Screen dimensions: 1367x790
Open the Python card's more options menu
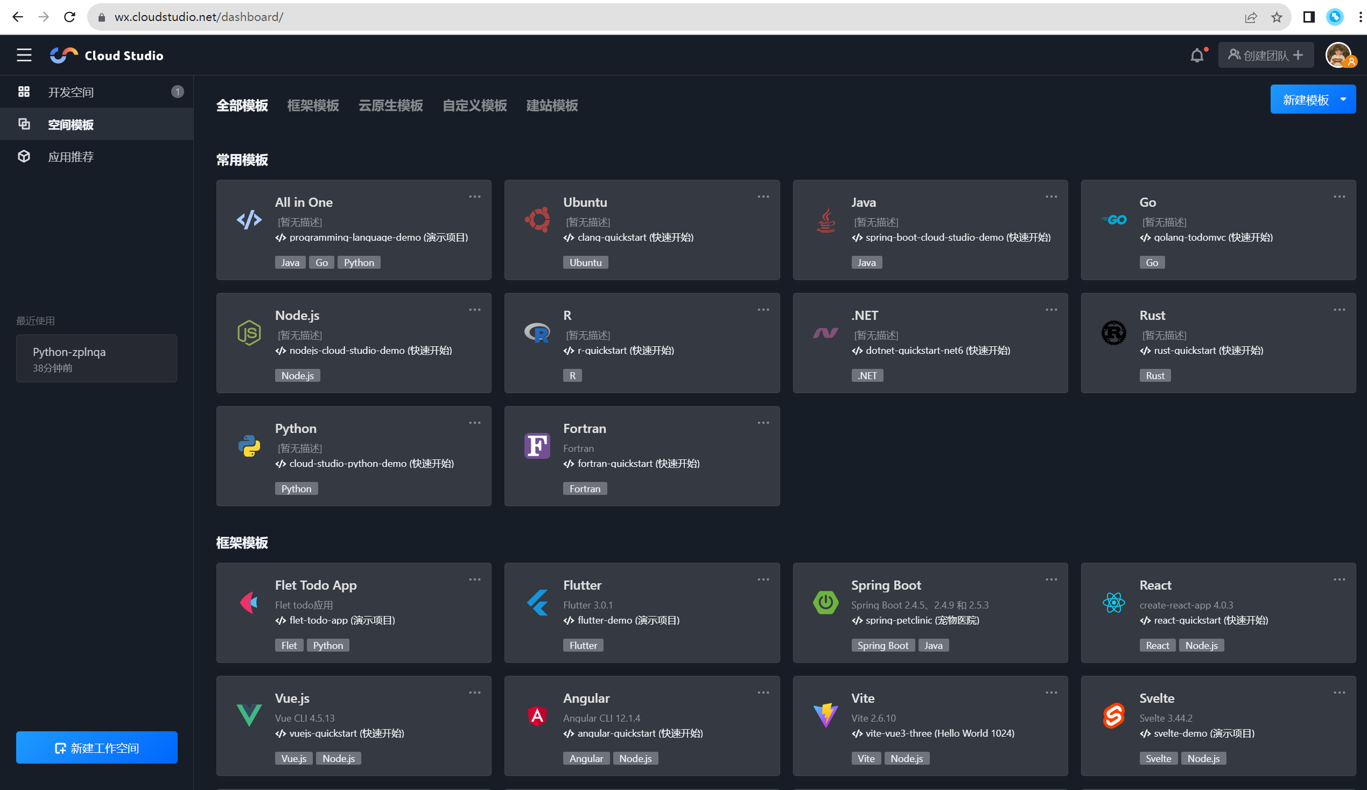click(475, 423)
